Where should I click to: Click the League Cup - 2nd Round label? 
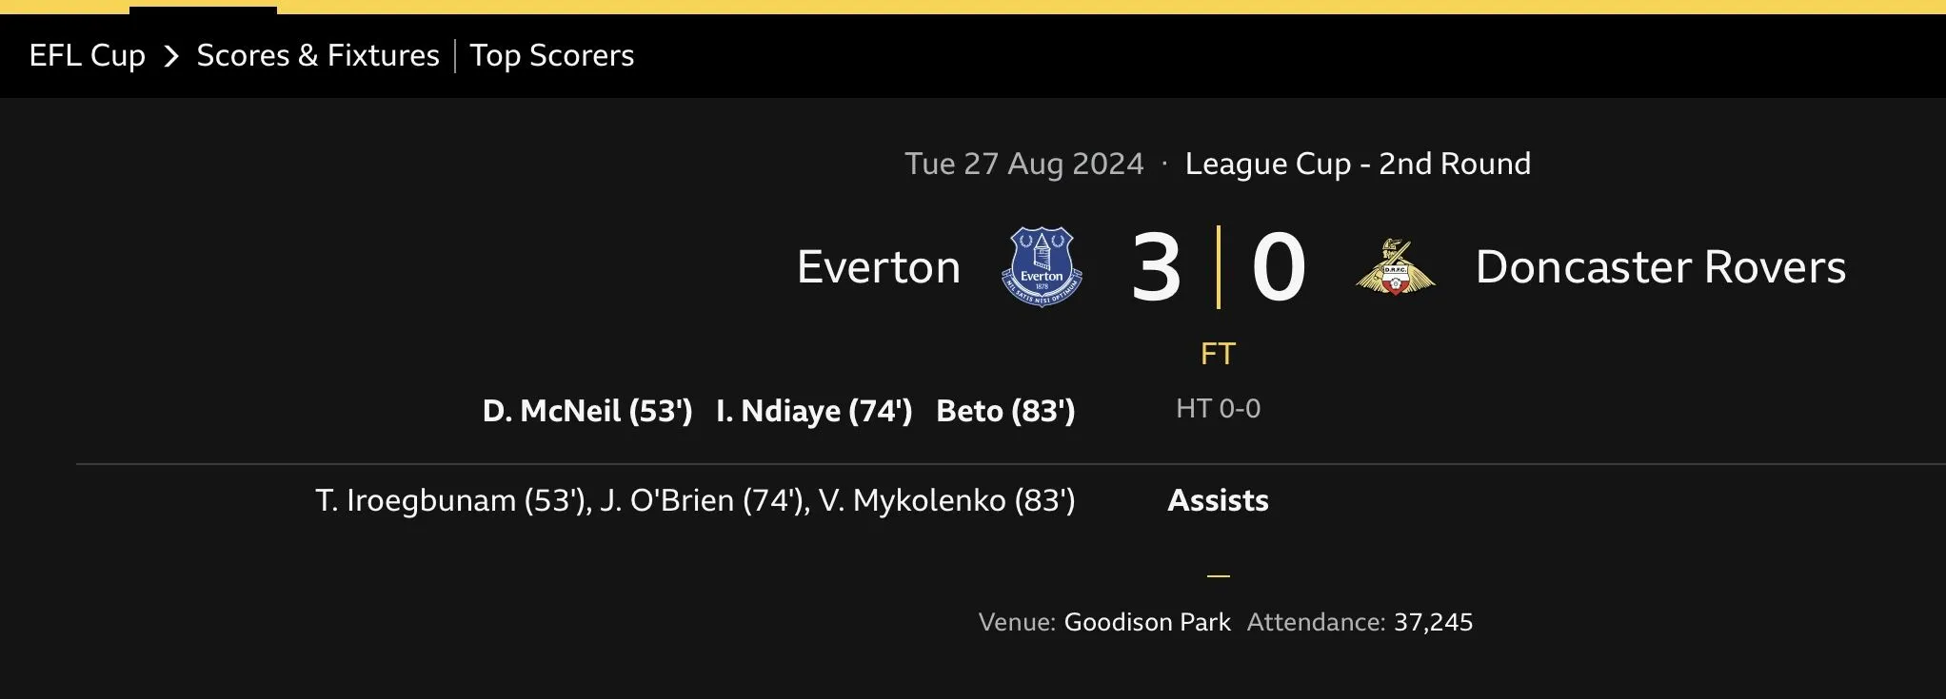[1358, 164]
